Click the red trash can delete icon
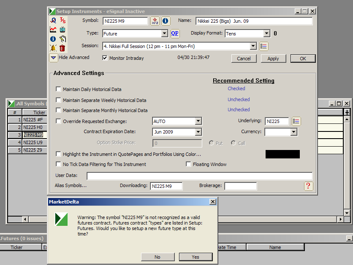This screenshot has width=353, height=265. pos(62,48)
